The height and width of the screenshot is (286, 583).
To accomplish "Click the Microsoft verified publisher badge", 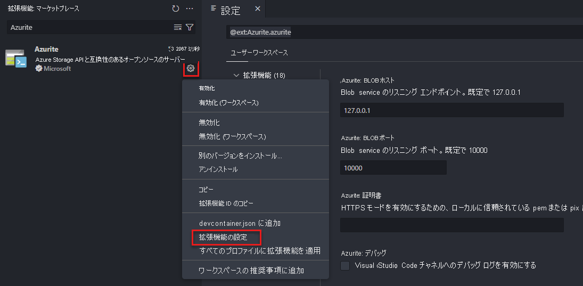I will tap(39, 68).
